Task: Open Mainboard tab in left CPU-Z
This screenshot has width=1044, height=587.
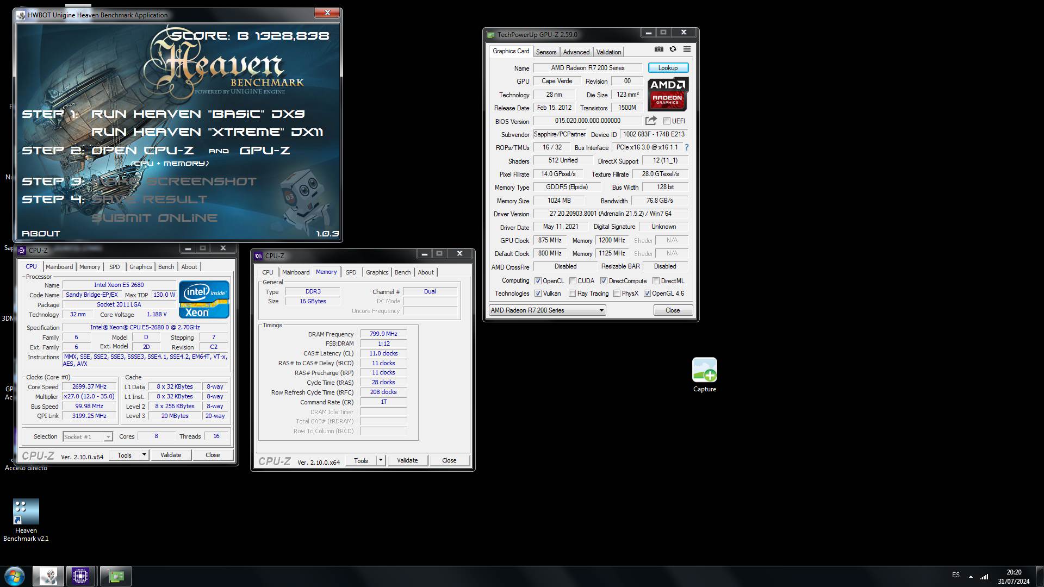Action: 59,267
